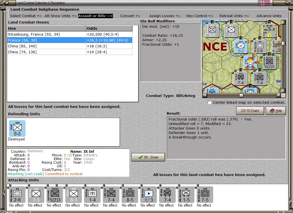Click Convert subphase step
The height and width of the screenshot is (213, 293).
(x=130, y=16)
